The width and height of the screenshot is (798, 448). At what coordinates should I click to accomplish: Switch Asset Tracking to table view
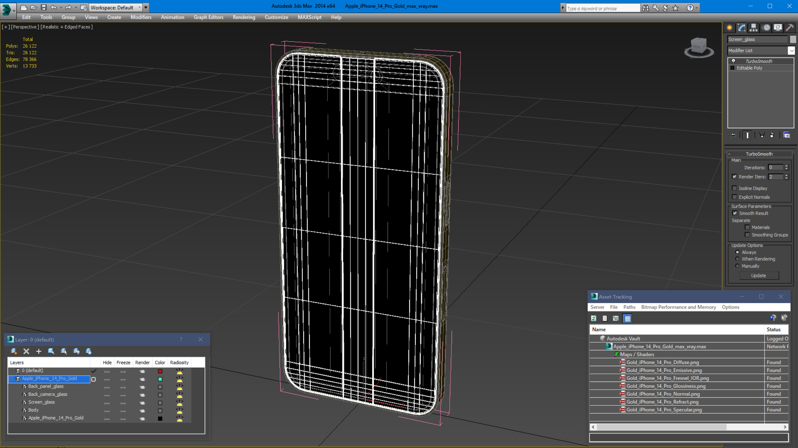pyautogui.click(x=628, y=318)
